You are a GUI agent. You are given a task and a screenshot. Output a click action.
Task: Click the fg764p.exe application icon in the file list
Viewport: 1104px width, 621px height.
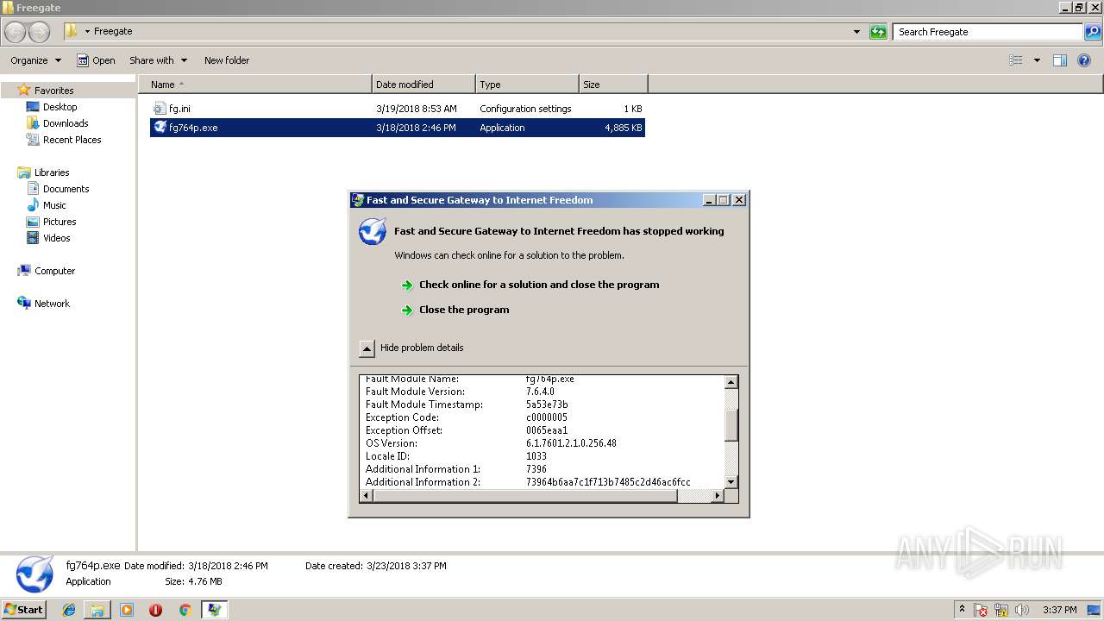(x=160, y=128)
